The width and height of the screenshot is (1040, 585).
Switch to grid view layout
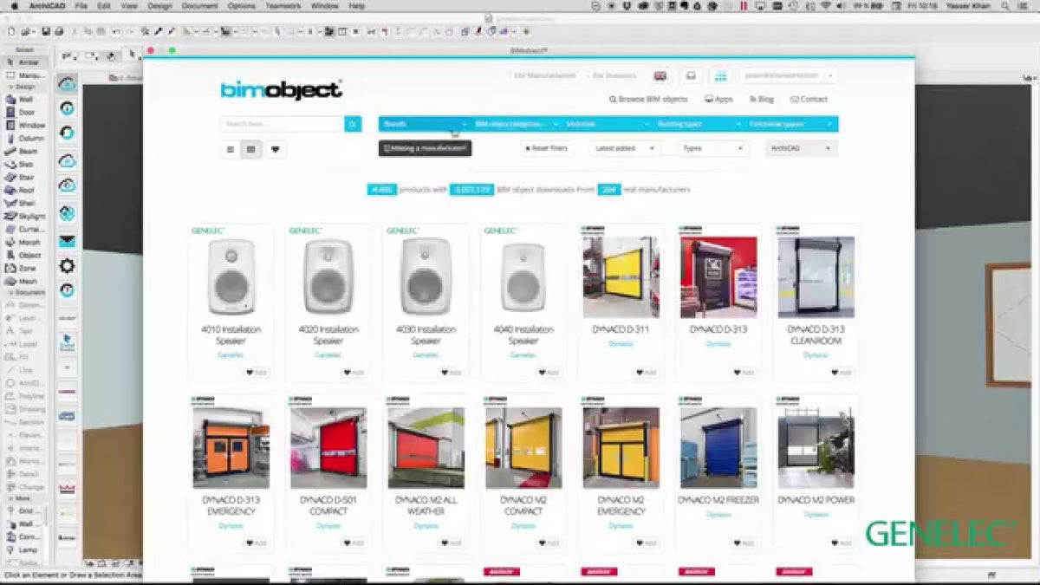click(x=251, y=149)
